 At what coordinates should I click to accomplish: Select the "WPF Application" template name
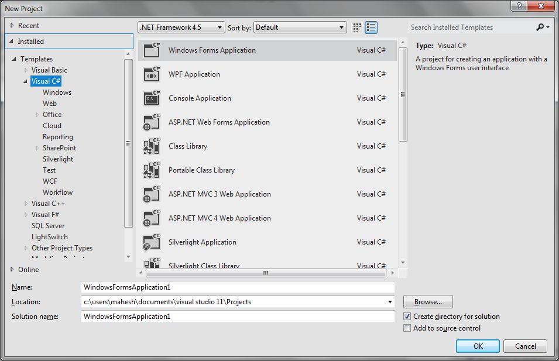(x=194, y=74)
